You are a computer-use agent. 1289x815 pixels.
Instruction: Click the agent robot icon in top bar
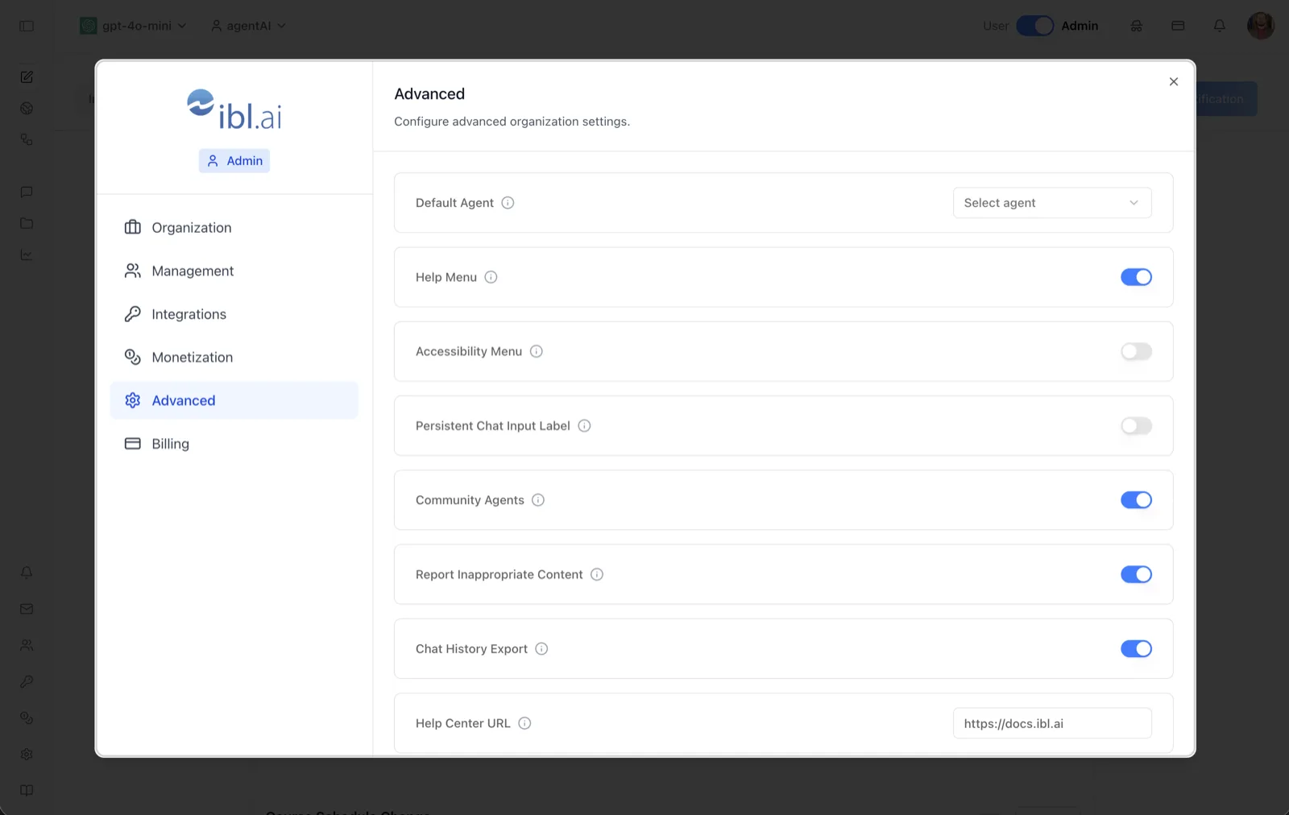tap(1137, 26)
